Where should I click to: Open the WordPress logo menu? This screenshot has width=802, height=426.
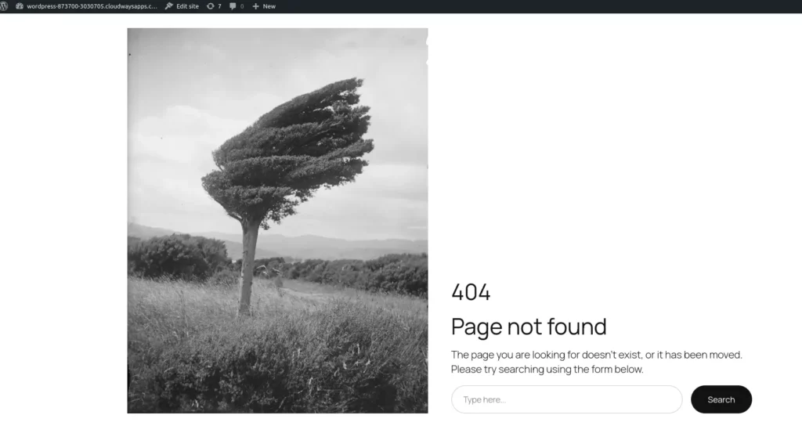4,6
